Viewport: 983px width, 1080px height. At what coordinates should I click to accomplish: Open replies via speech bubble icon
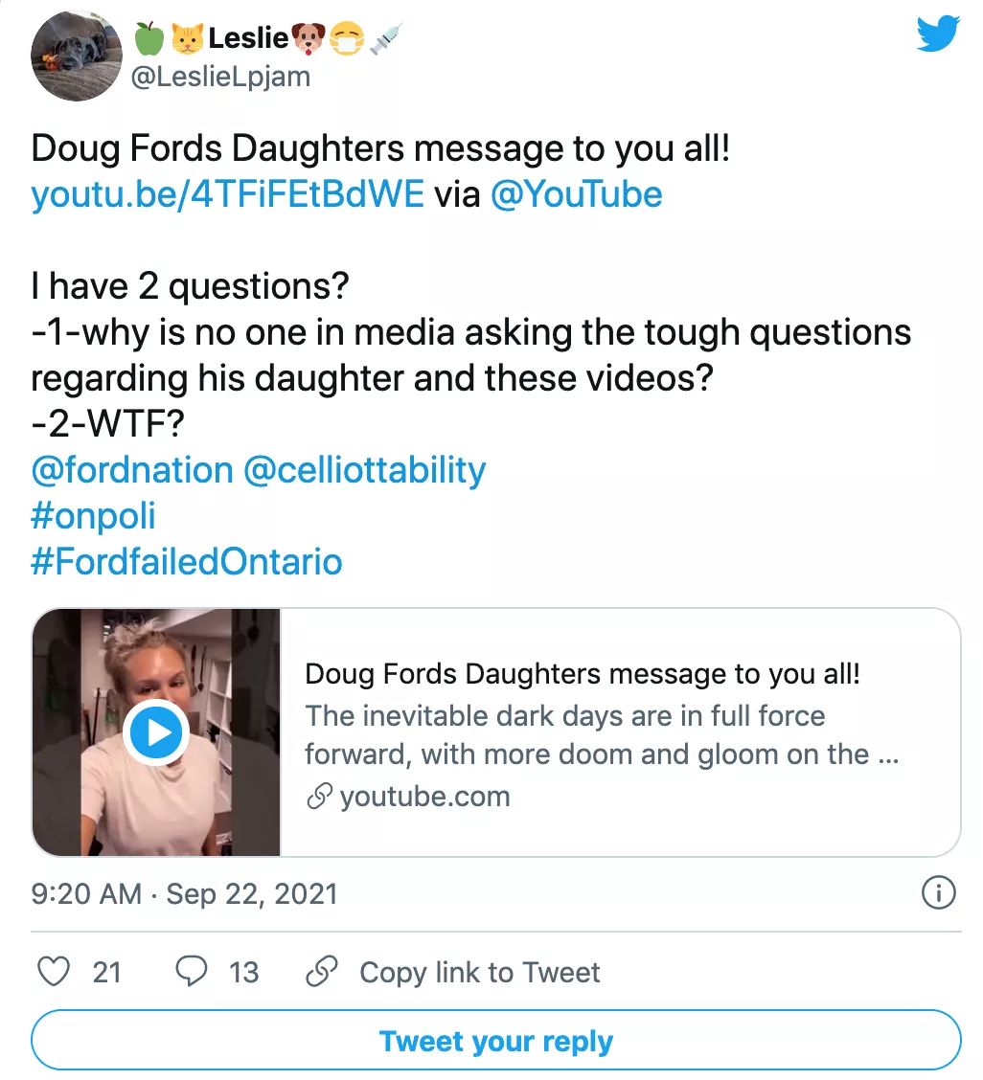tap(192, 972)
